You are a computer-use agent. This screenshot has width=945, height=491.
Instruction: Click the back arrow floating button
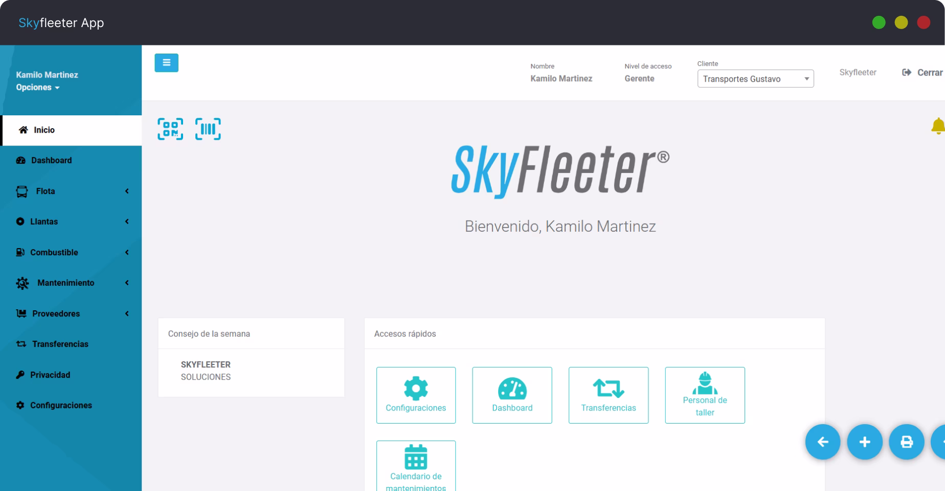(823, 441)
